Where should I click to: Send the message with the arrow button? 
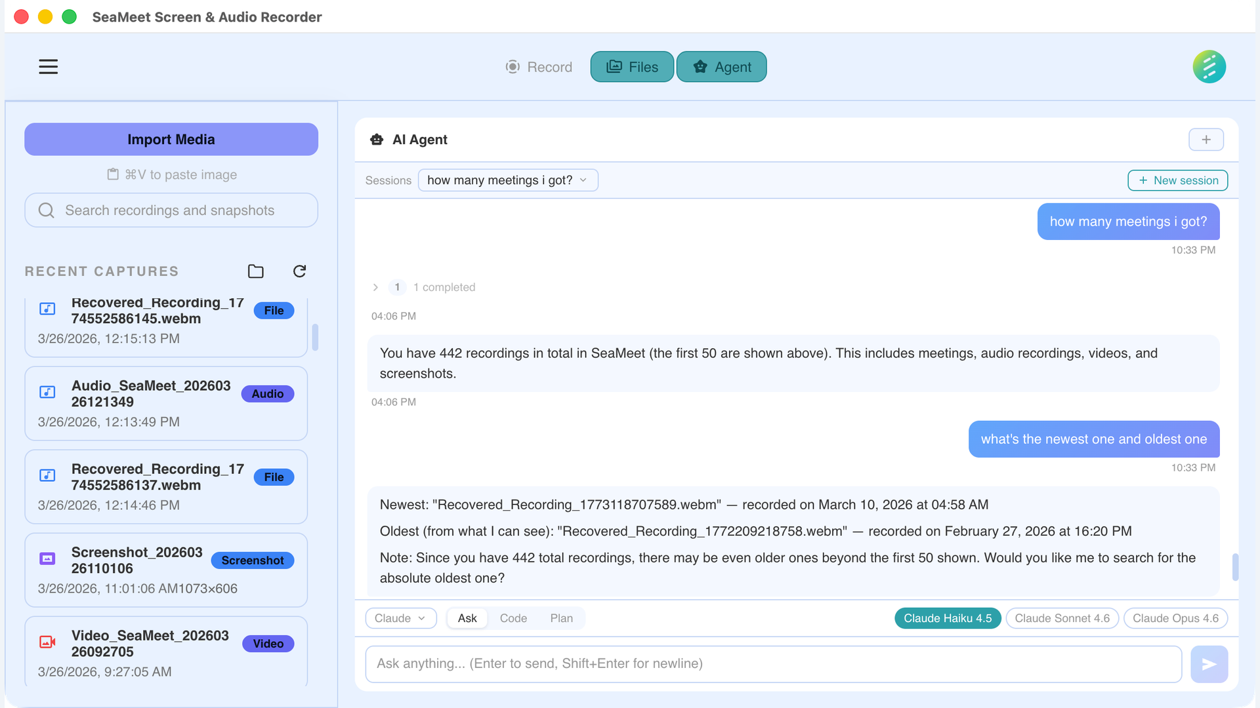(1209, 663)
